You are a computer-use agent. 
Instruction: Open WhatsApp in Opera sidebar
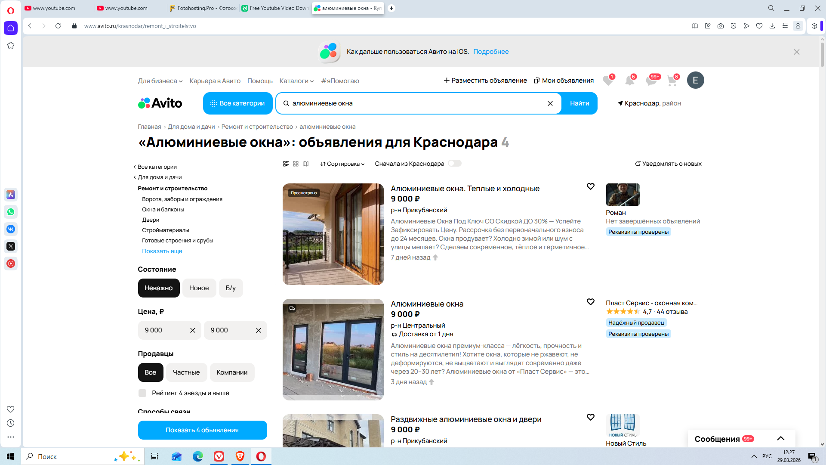click(11, 212)
